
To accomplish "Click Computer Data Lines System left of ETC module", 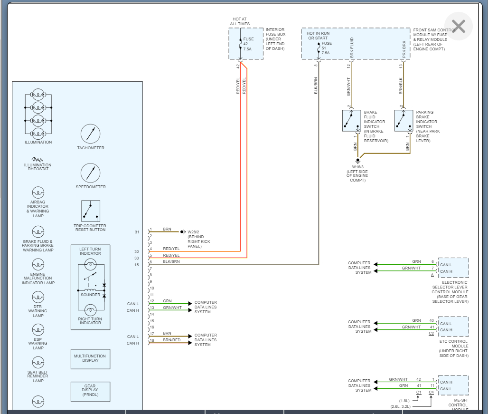I will (359, 327).
